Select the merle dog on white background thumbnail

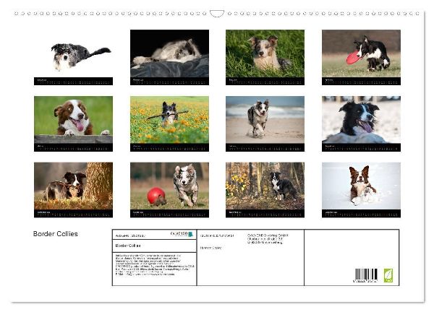click(x=73, y=57)
